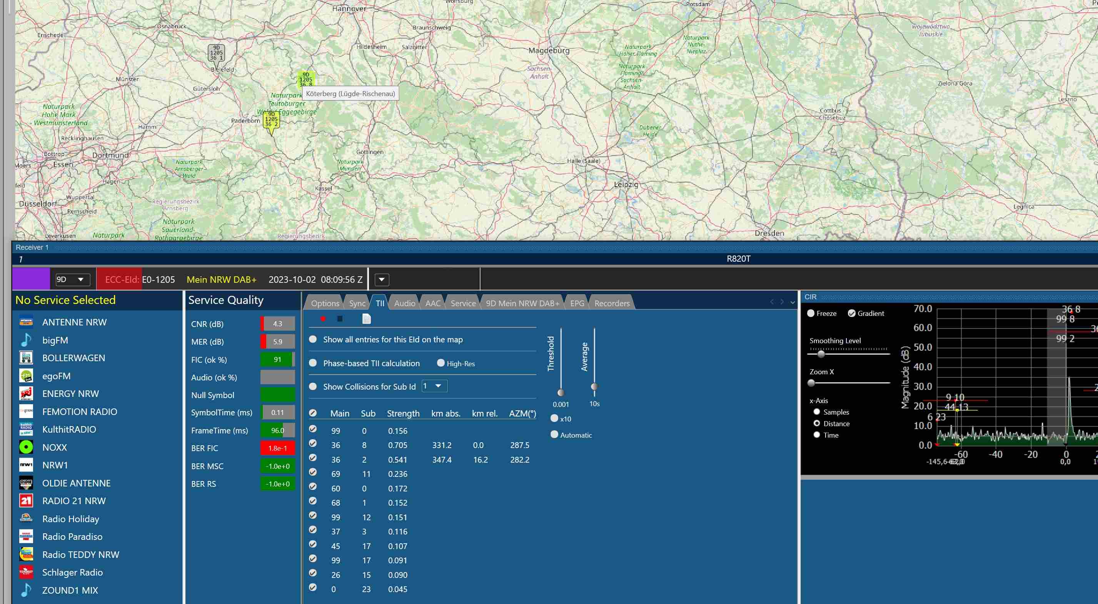The height and width of the screenshot is (604, 1098).
Task: Open the Recorders tab
Action: pyautogui.click(x=612, y=303)
